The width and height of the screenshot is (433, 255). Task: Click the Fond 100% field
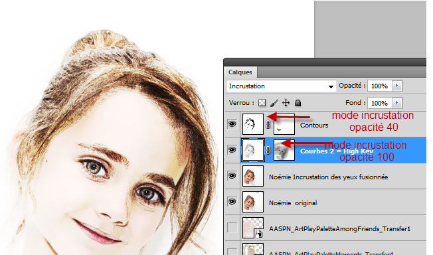(380, 103)
